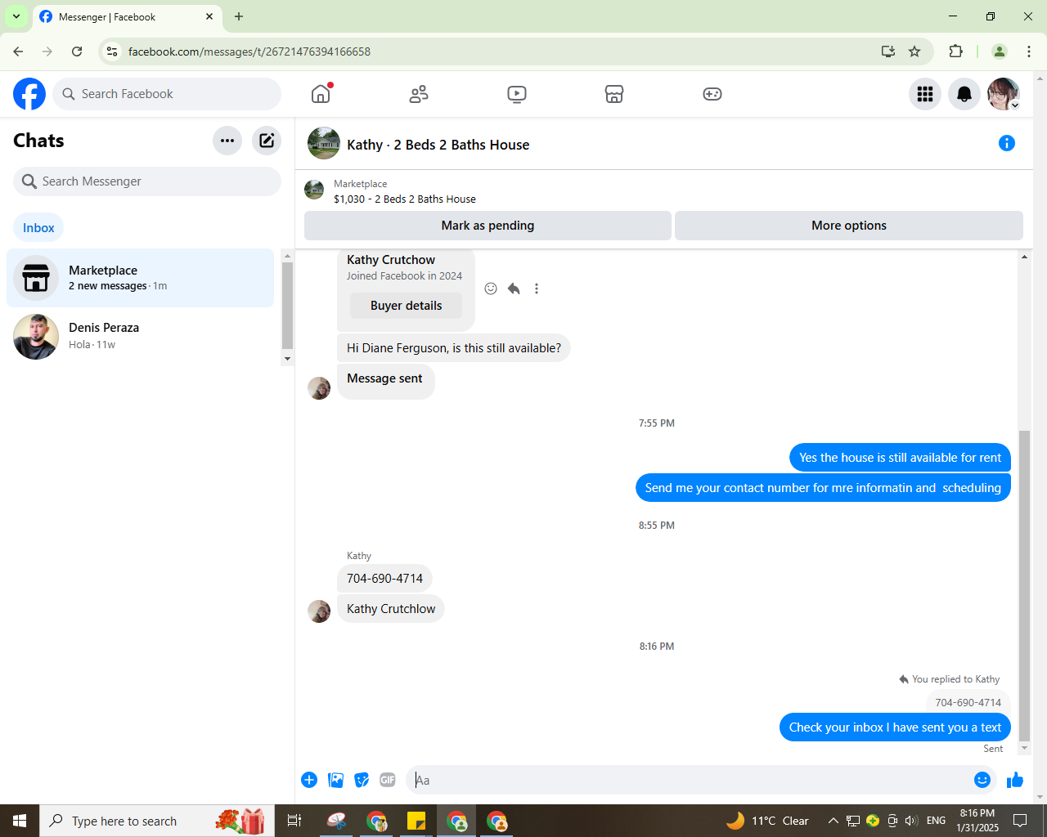The image size is (1047, 837).
Task: Open Task View on the taskbar
Action: point(294,821)
